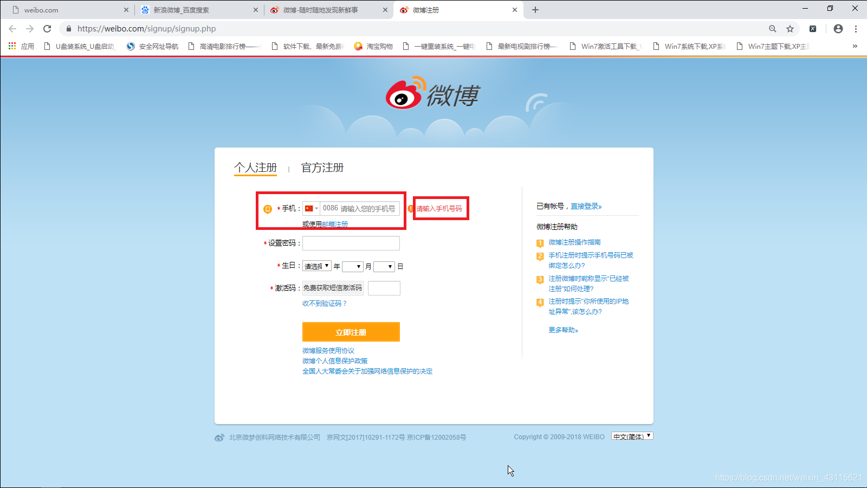This screenshot has height=488, width=867.
Task: Click the 京网文[2017]10291-1172号 footer text
Action: [366, 437]
